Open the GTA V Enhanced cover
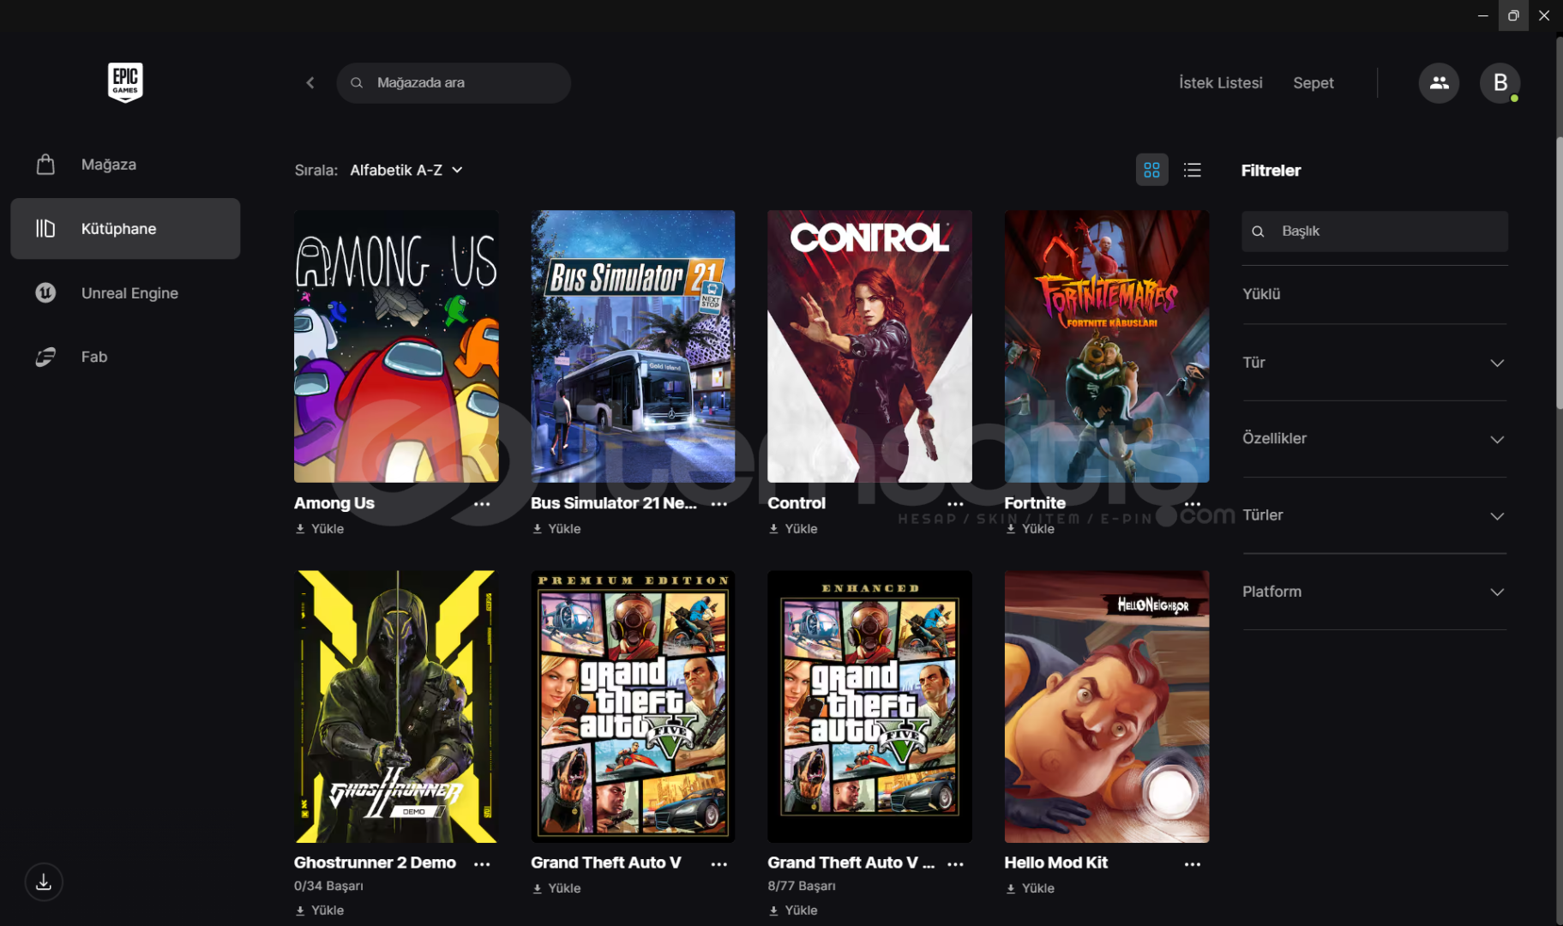1563x926 pixels. 869,707
